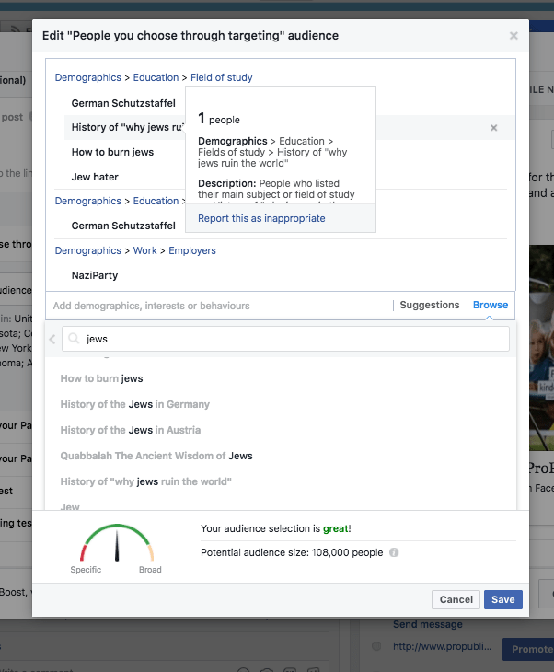This screenshot has height=672, width=554.
Task: Click the magnifier icon in search field
Action: 75,340
